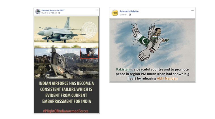
Task: Open three-dot options menu on PakistaN Army post
Action: (97, 10)
